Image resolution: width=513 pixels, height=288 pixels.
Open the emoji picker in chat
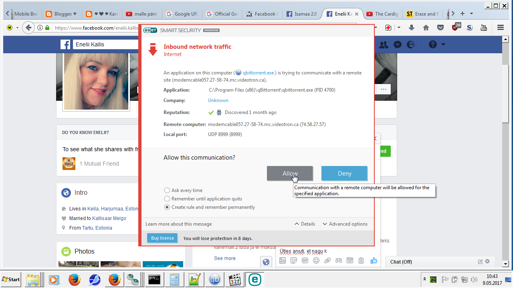pos(316,260)
